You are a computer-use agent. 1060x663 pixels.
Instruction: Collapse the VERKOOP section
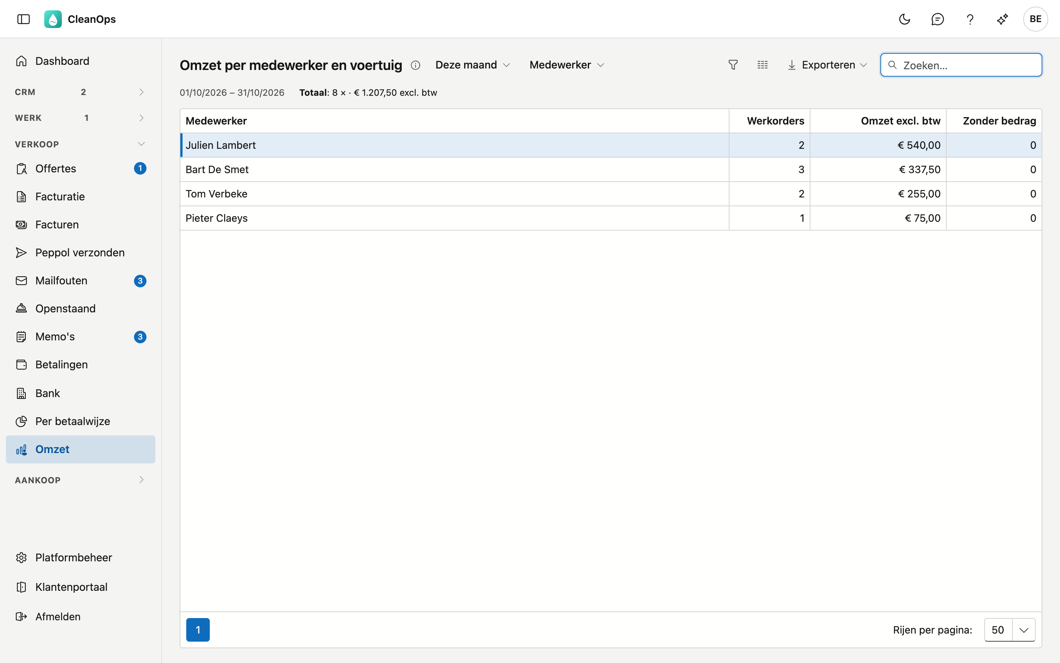(81, 144)
